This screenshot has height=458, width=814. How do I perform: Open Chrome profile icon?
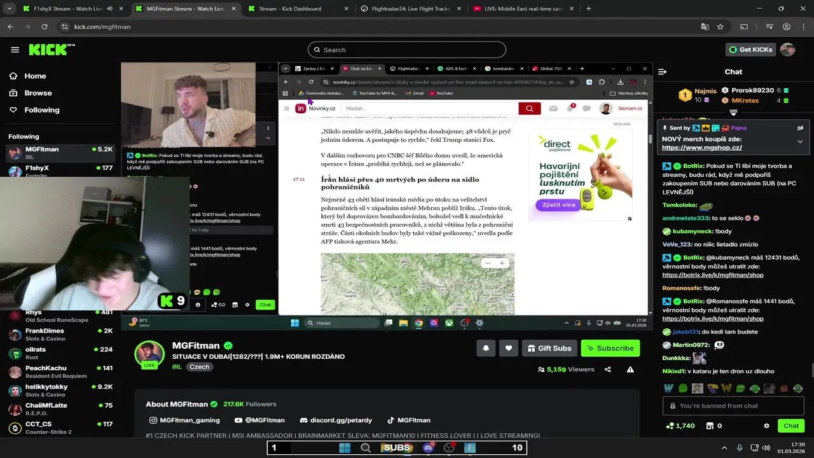(x=787, y=27)
